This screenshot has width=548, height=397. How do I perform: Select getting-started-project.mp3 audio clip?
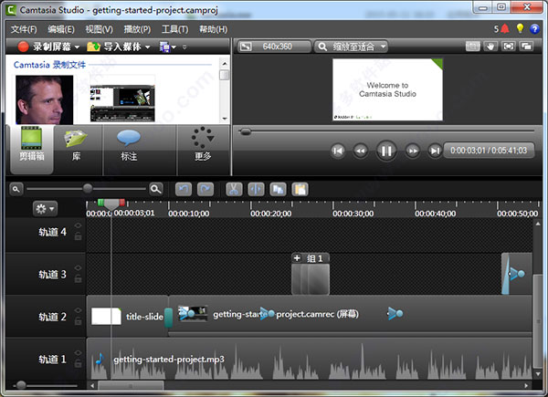tap(310, 359)
